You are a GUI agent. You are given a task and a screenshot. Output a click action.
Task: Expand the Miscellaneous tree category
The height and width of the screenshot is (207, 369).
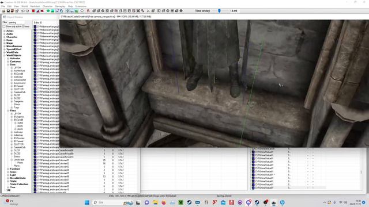click(4, 46)
